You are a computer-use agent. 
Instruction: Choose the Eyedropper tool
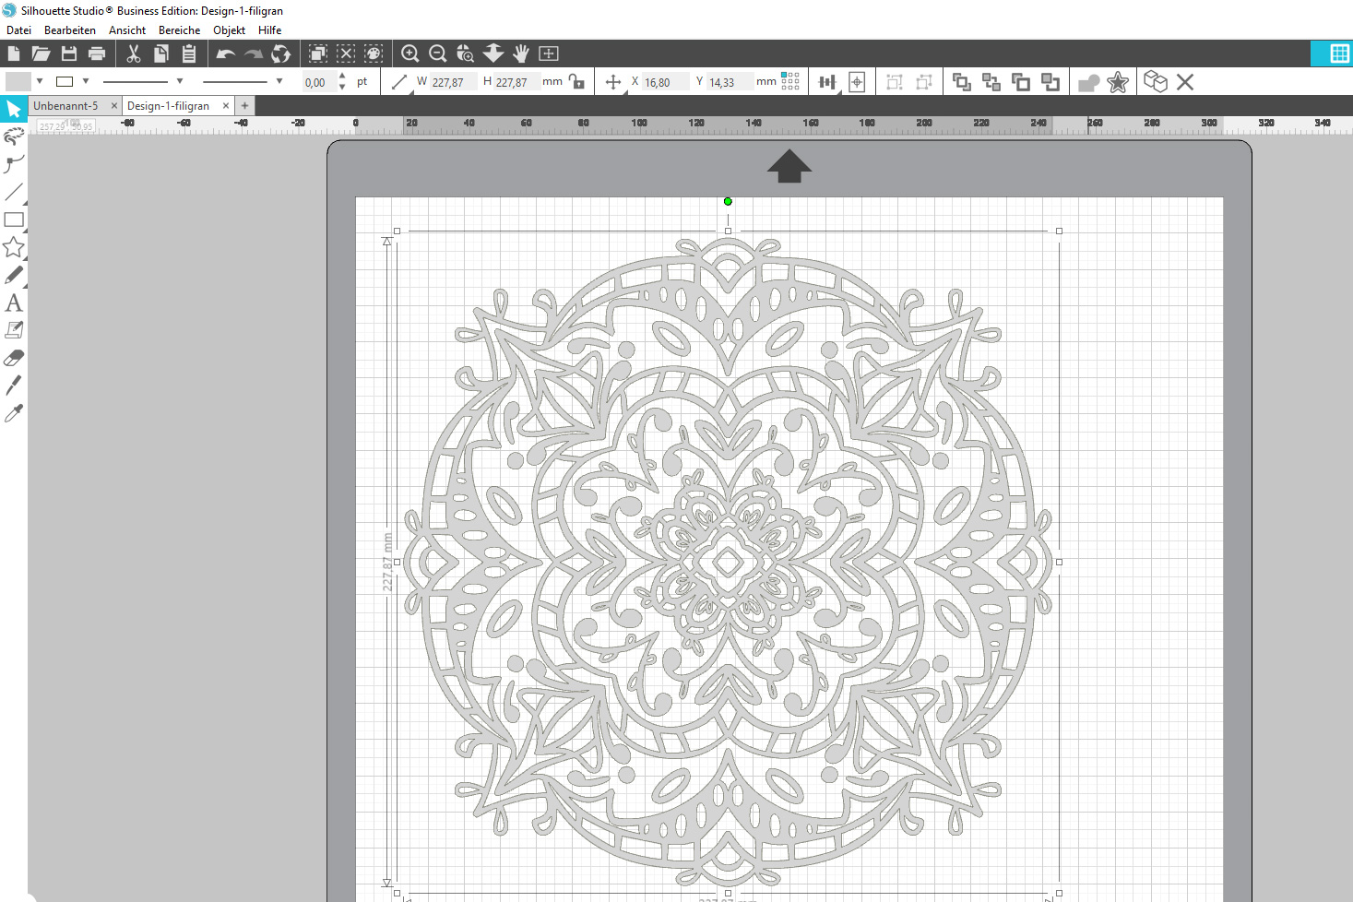click(14, 413)
